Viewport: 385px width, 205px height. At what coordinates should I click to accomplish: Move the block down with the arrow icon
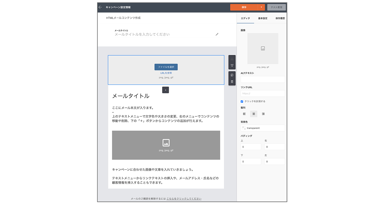tap(232, 65)
